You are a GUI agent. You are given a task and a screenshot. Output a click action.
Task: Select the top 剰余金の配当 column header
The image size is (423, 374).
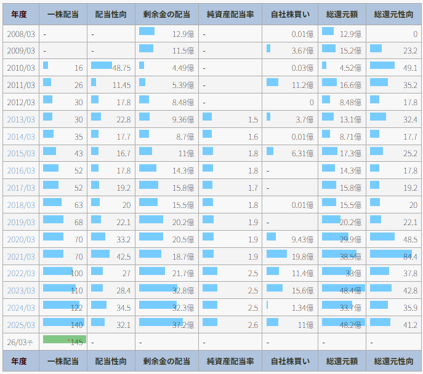tap(166, 15)
